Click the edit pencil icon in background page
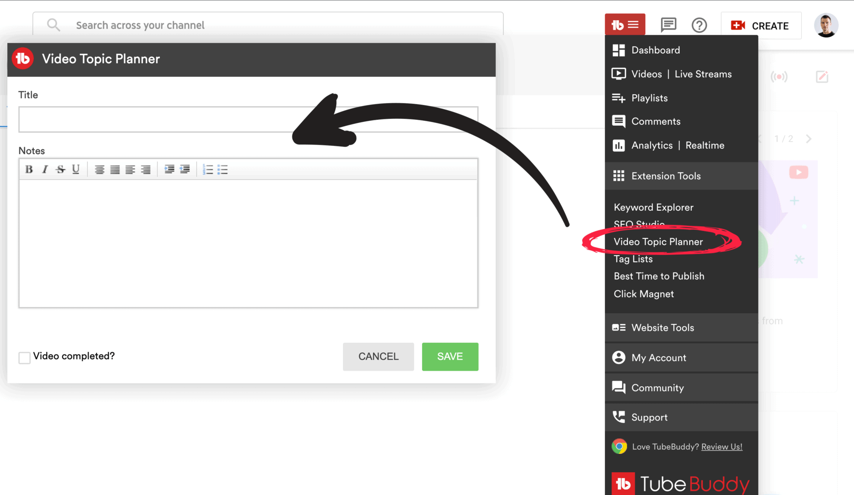The height and width of the screenshot is (495, 854). pyautogui.click(x=822, y=76)
